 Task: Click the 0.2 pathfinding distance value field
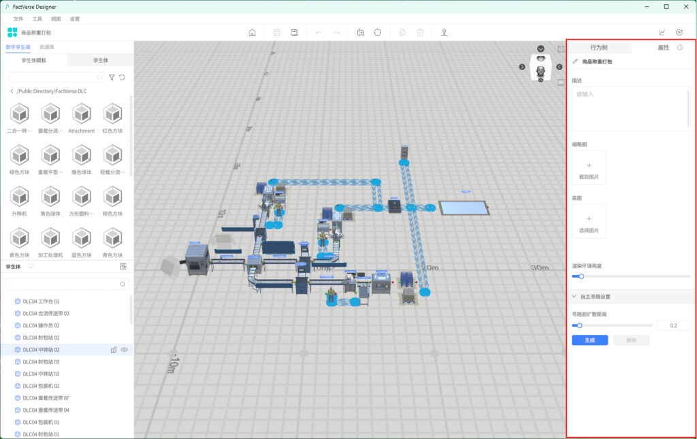coord(673,326)
